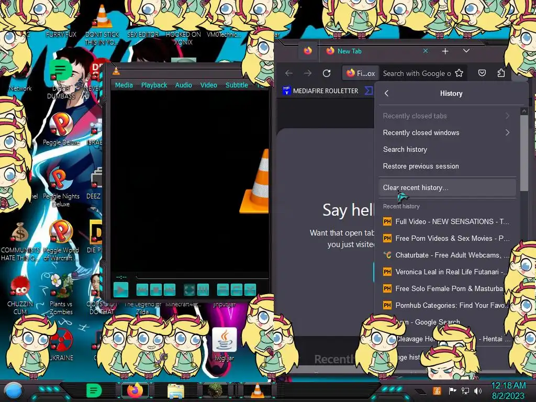This screenshot has width=536, height=402.
Task: Return from History panel with back chevron
Action: click(387, 93)
